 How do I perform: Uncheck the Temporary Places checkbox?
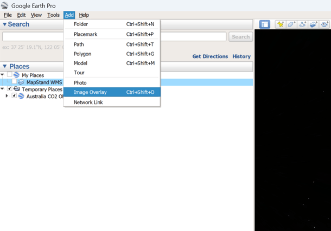click(10, 88)
